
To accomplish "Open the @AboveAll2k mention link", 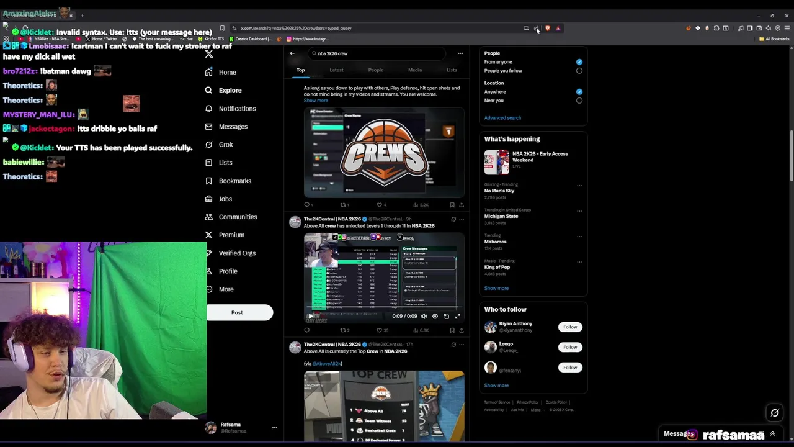I will pyautogui.click(x=328, y=364).
